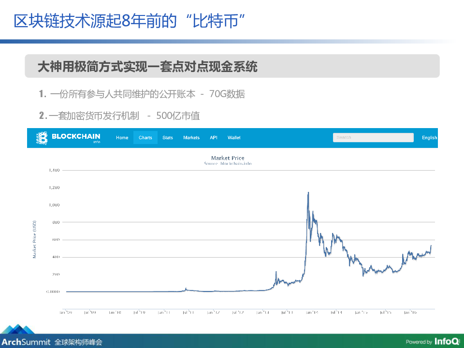Image resolution: width=464 pixels, height=348 pixels.
Task: Focus the Search input field
Action: click(373, 138)
